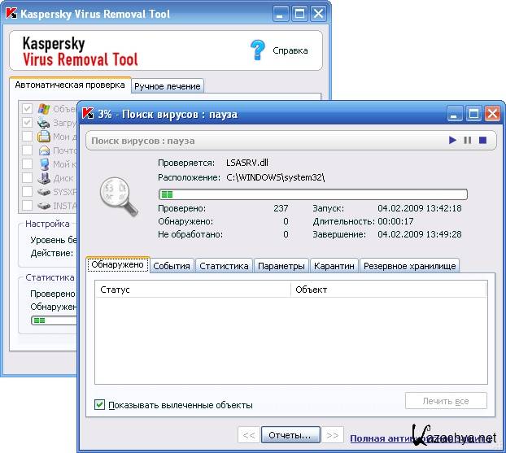The width and height of the screenshot is (506, 453).
Task: Open the Статистика tab
Action: [x=224, y=266]
